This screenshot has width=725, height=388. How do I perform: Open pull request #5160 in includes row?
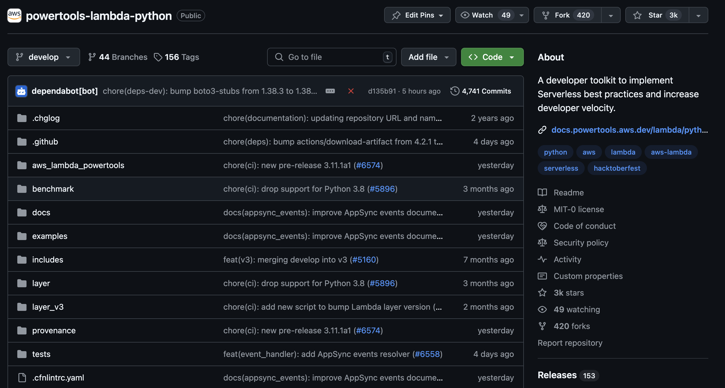364,260
